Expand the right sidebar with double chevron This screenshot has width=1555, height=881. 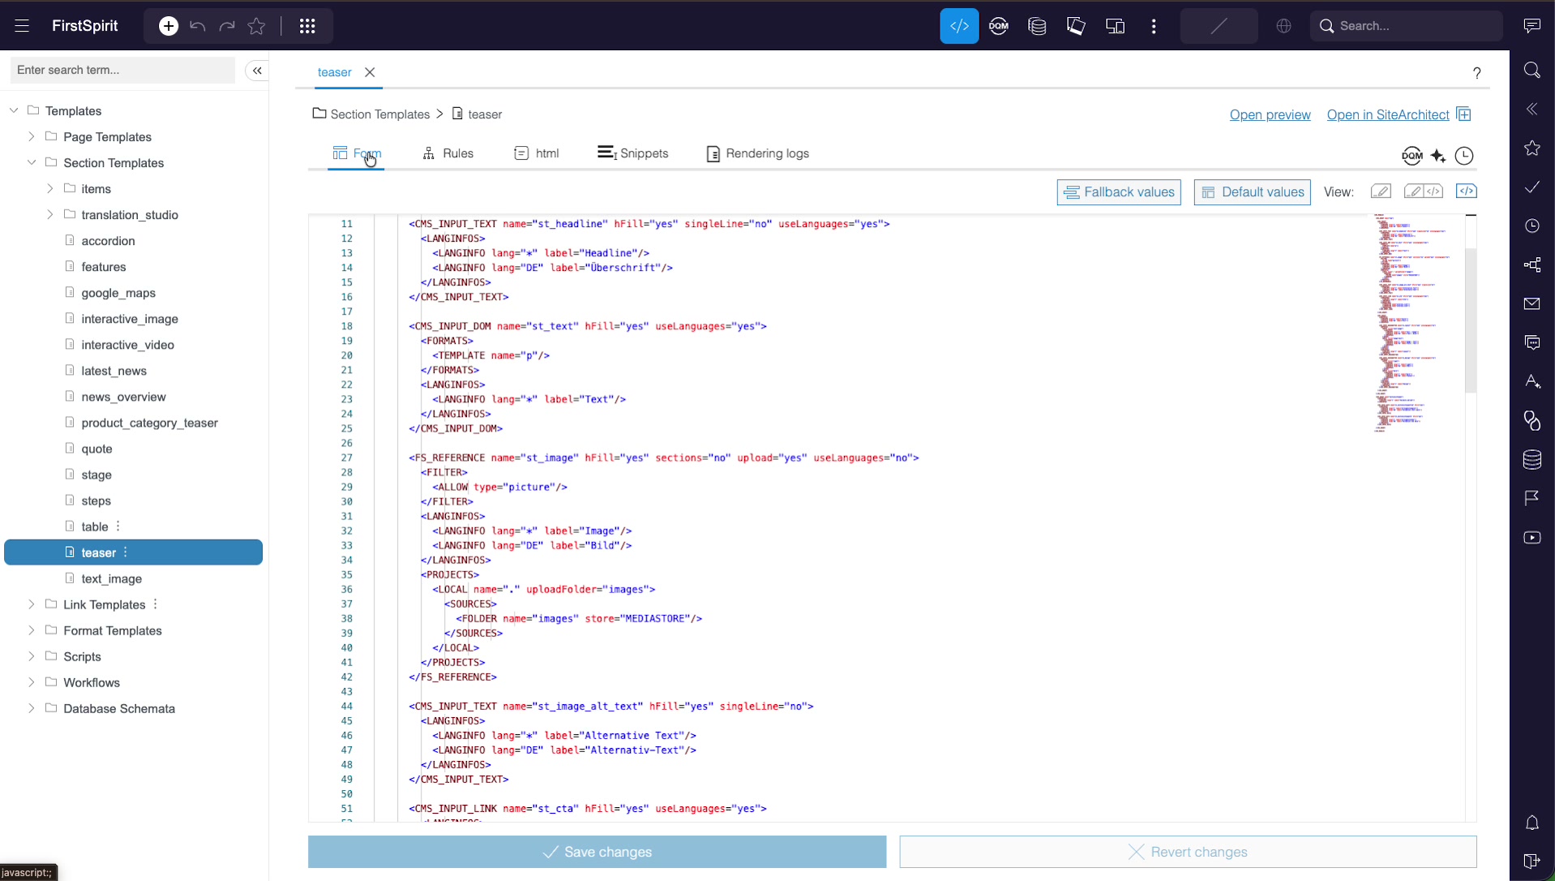[x=1531, y=109]
